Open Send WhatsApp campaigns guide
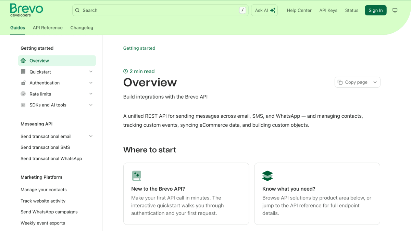 tap(49, 212)
